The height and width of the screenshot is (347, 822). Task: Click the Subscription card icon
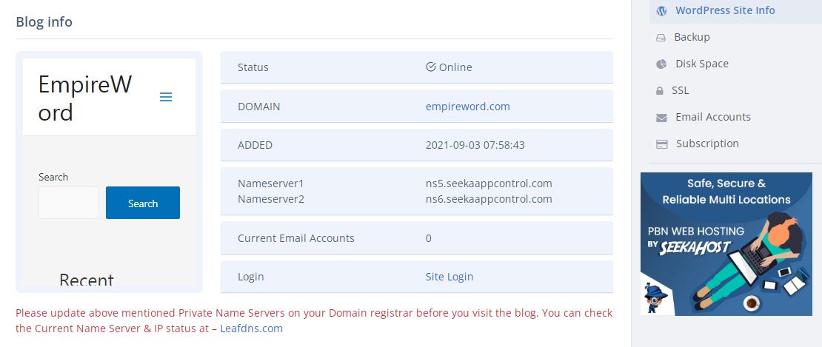[661, 144]
